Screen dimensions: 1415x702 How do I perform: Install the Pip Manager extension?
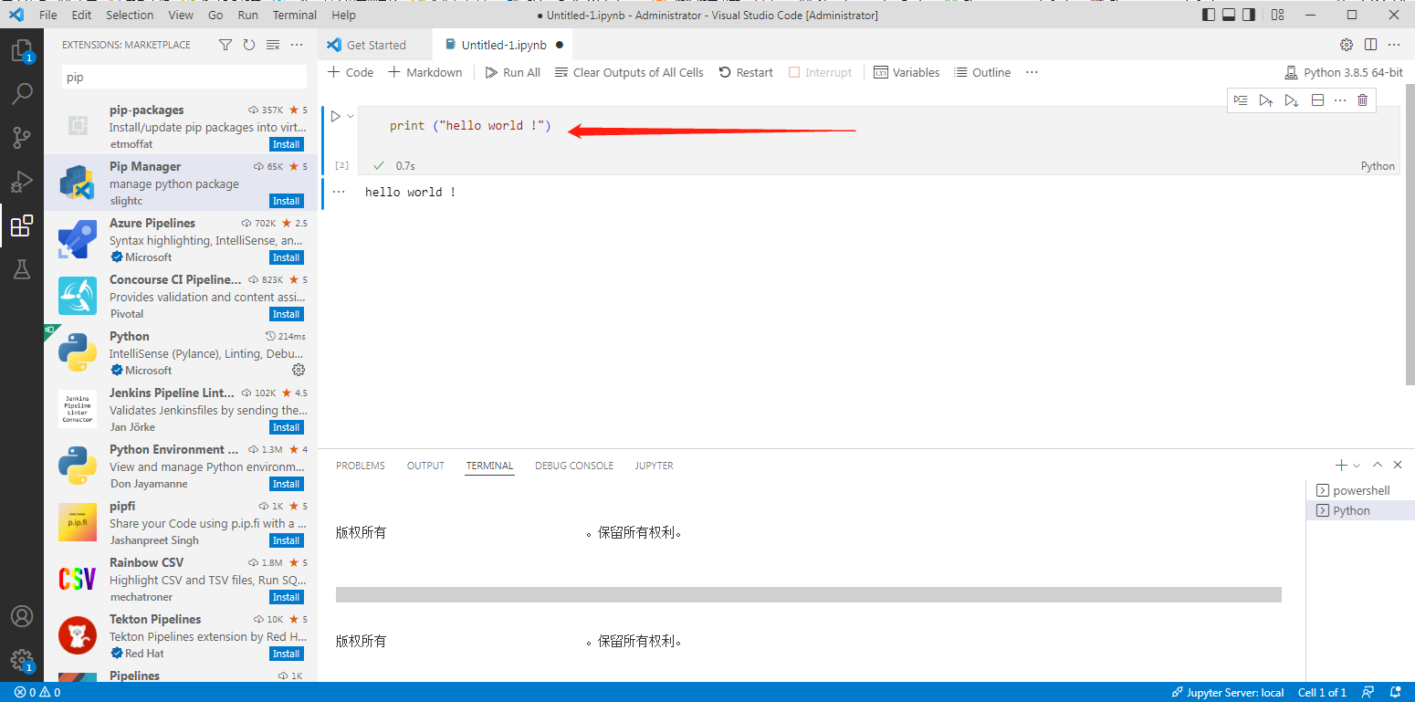(x=286, y=200)
